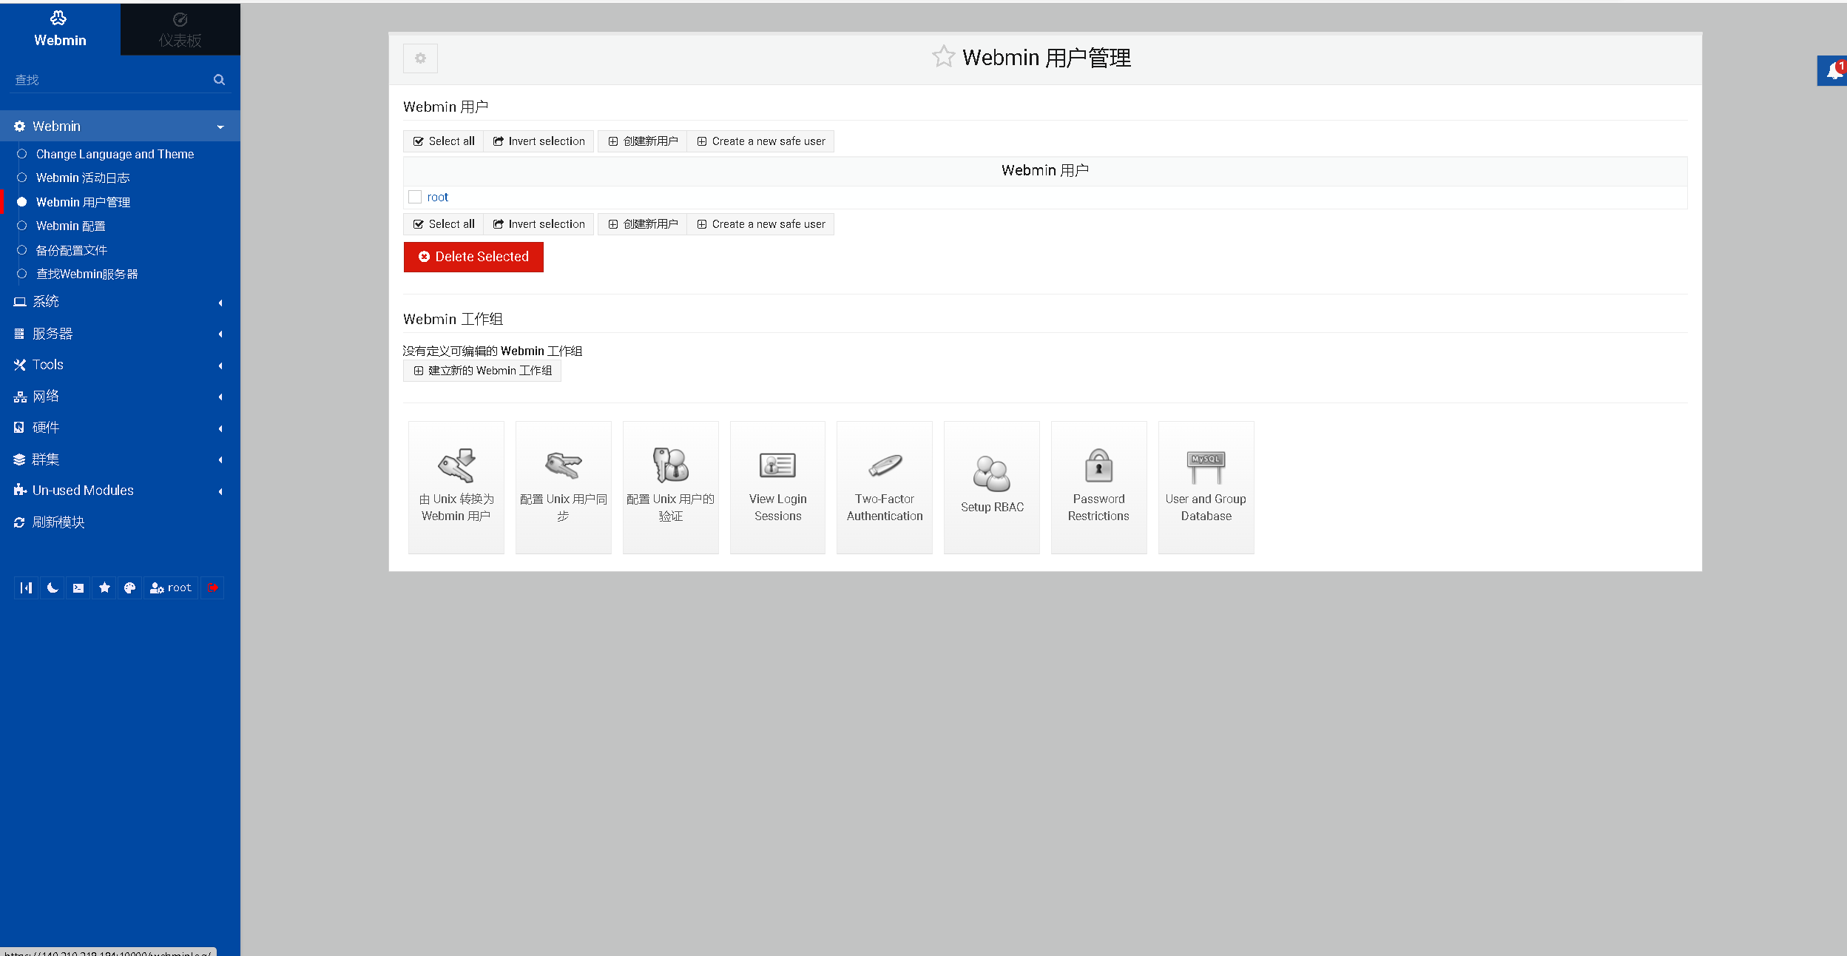This screenshot has width=1847, height=956.
Task: Open module configuration gear icon
Action: tap(420, 58)
